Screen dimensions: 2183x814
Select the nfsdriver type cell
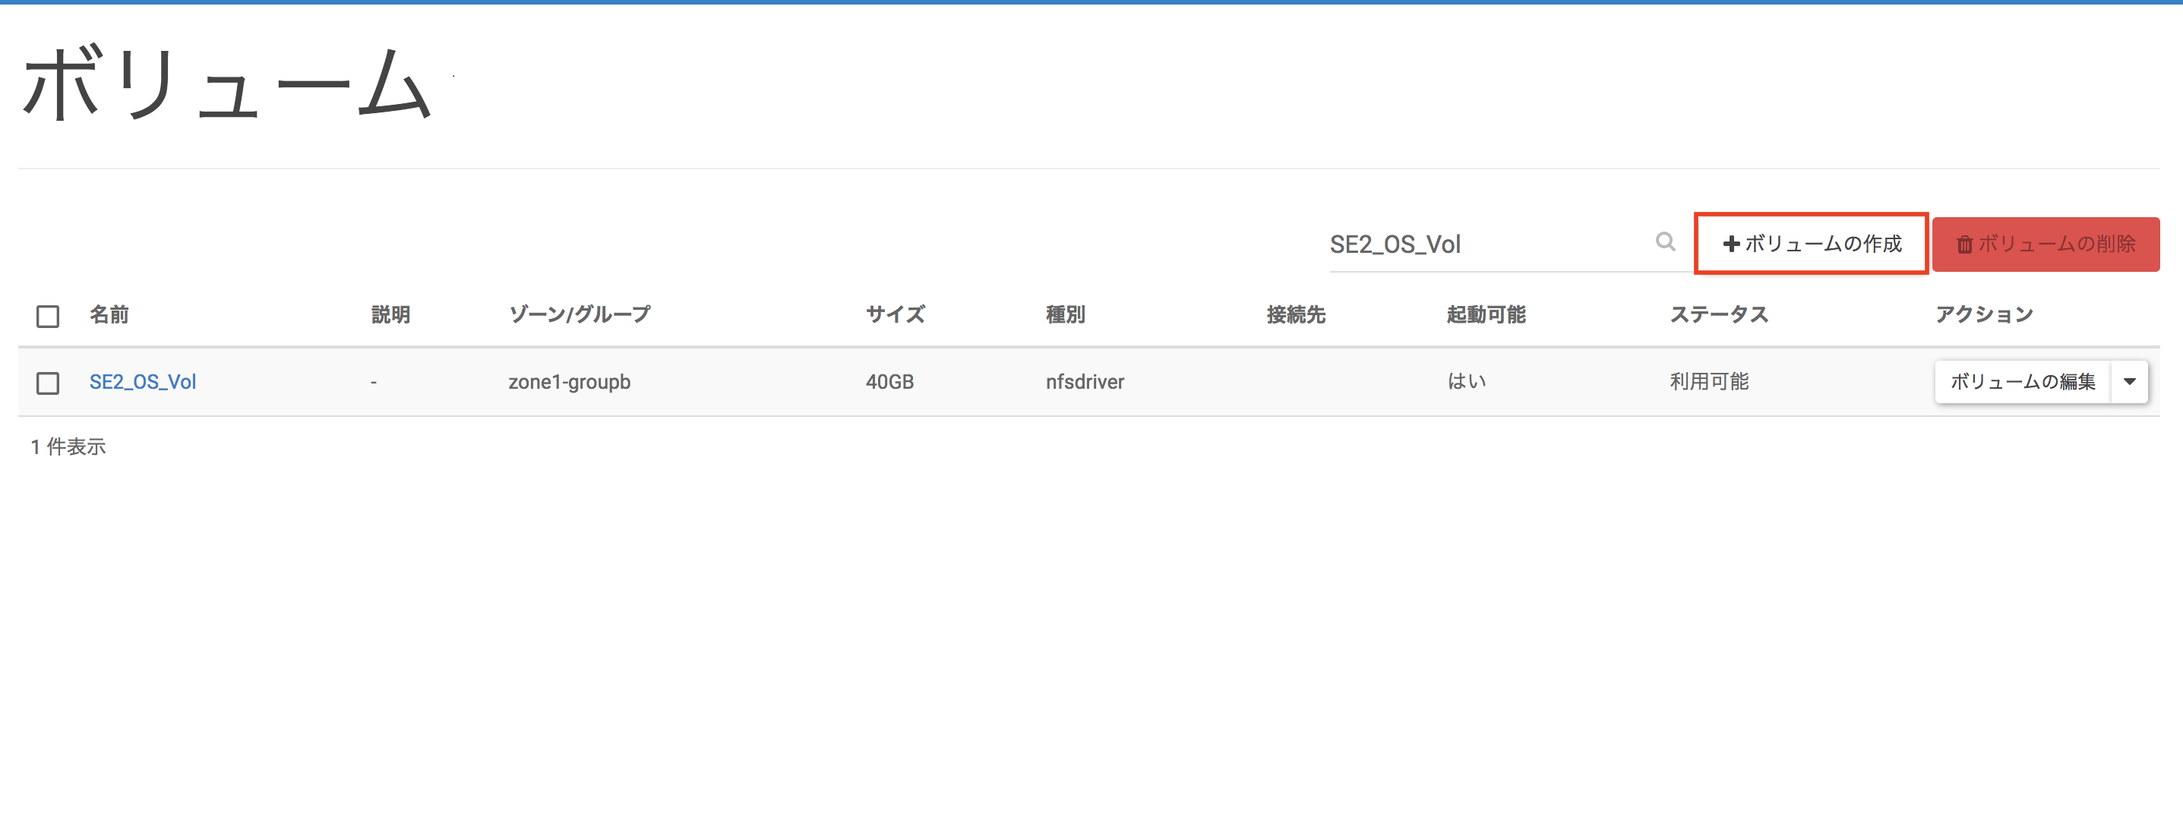(x=1085, y=382)
